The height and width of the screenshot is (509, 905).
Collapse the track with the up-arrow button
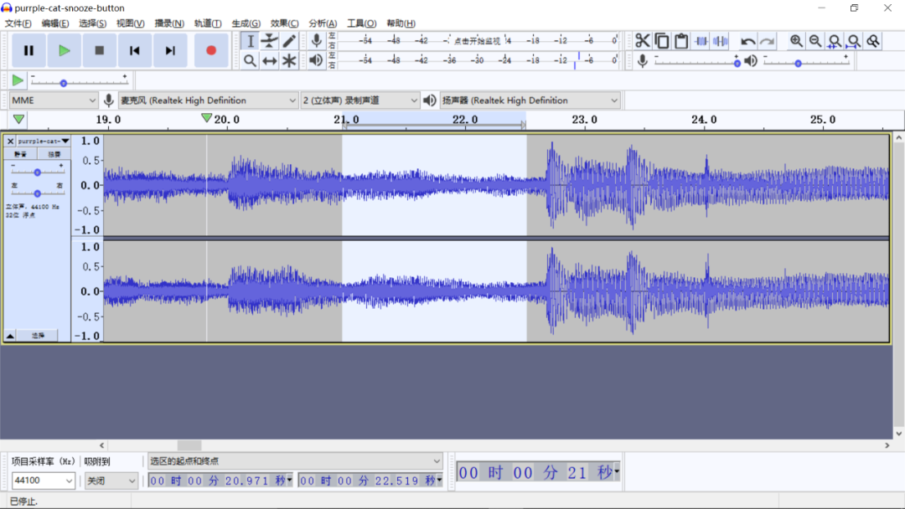coord(10,336)
